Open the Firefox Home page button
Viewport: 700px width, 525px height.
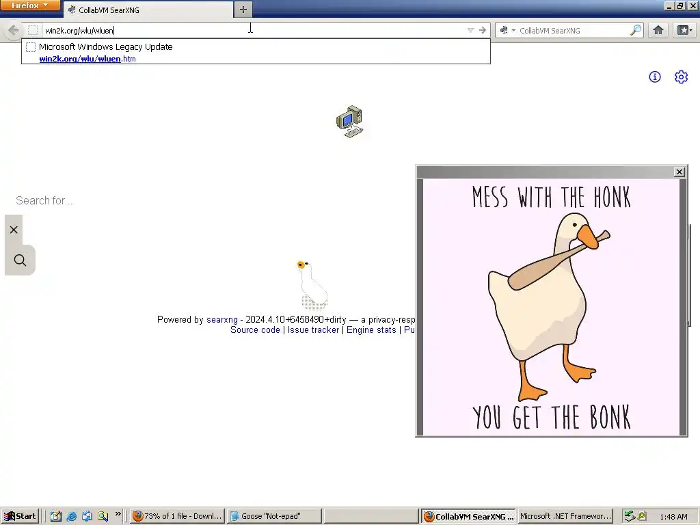point(658,30)
